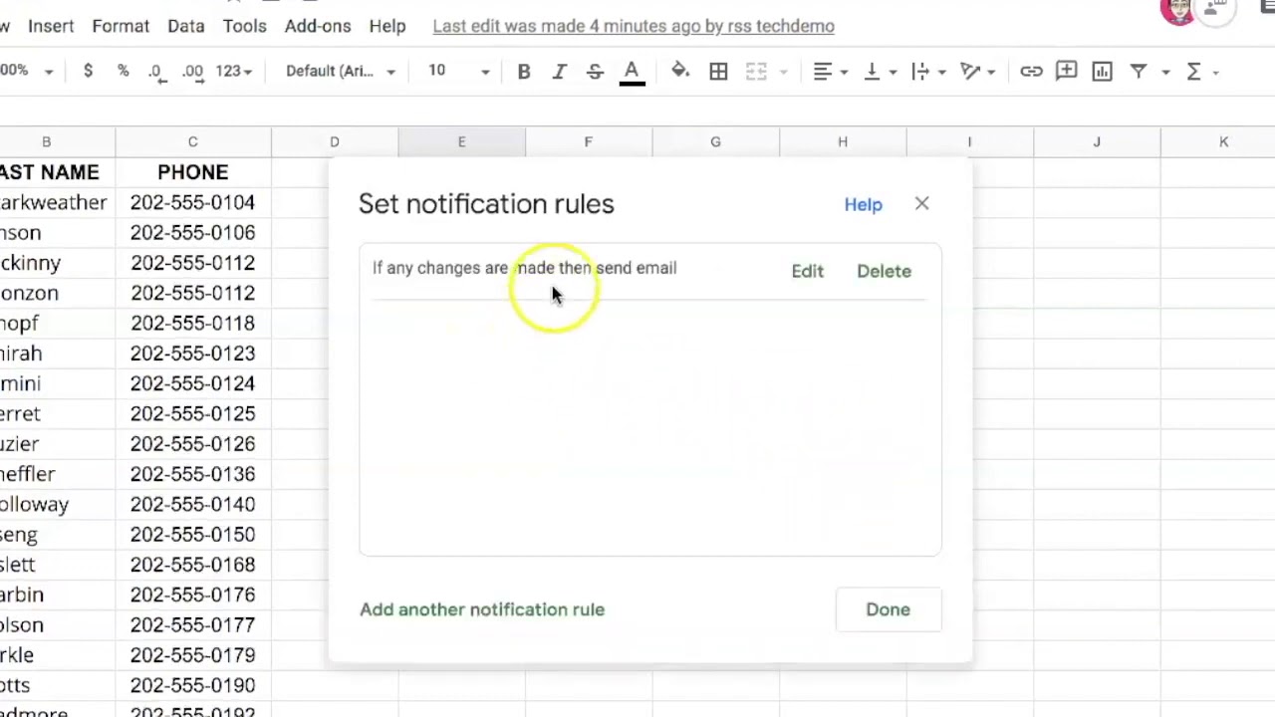Edit the send email notification rule

coord(808,271)
